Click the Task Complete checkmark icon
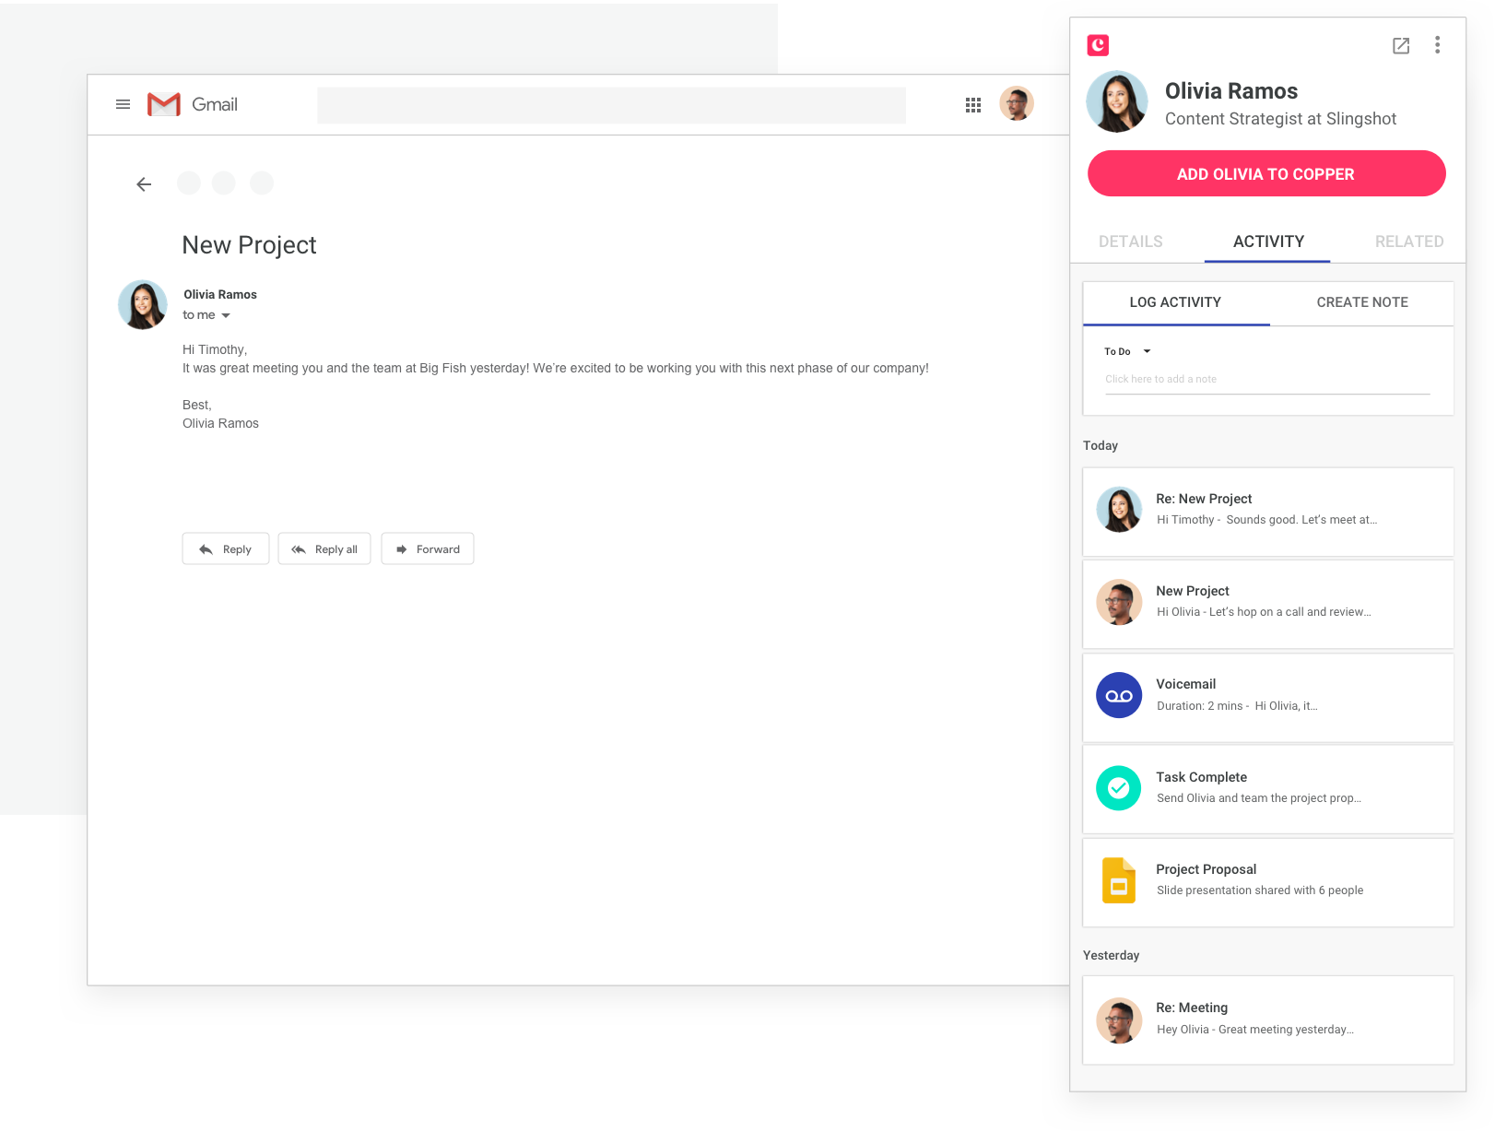Image resolution: width=1495 pixels, height=1132 pixels. [1119, 788]
